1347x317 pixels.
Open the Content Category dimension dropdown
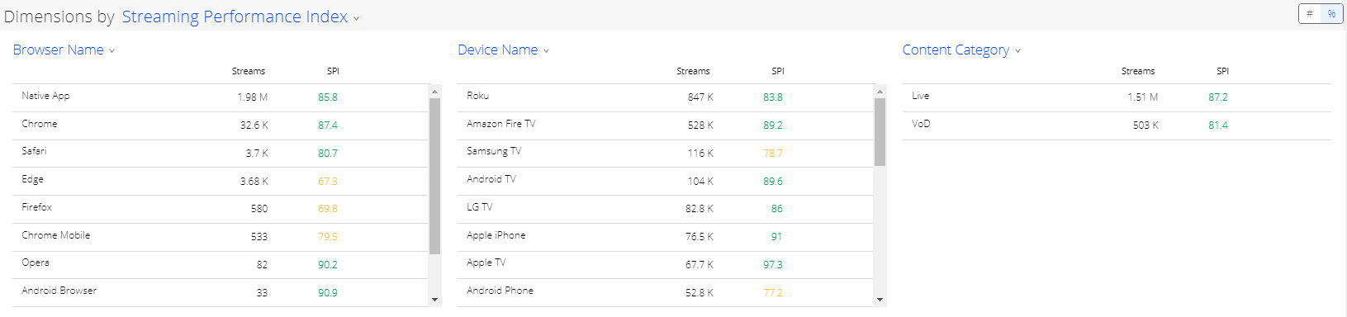(961, 50)
